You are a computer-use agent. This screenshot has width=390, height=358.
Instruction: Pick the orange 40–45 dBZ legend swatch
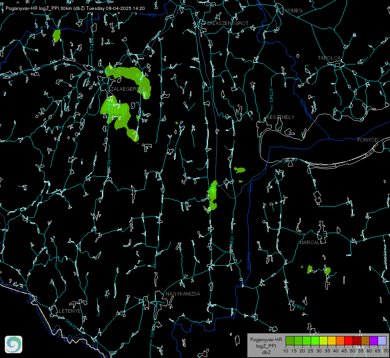(x=340, y=340)
